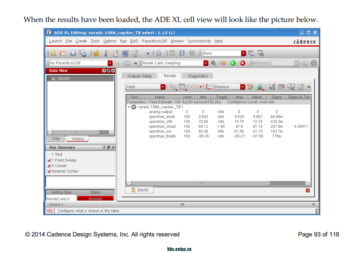Screen dimensions: 359x253
Task: Click the finished status of MonteCarlo.0
Action: (95, 199)
